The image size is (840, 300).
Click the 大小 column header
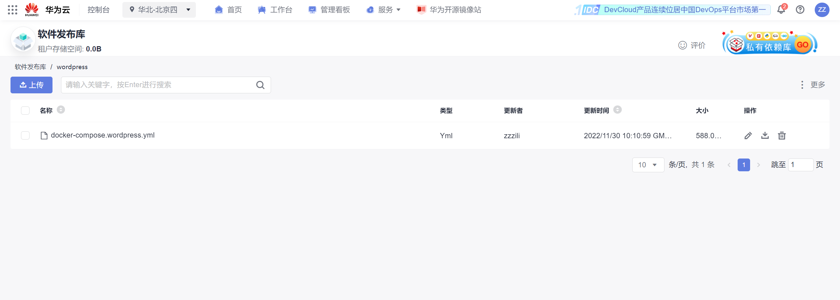[x=702, y=111]
